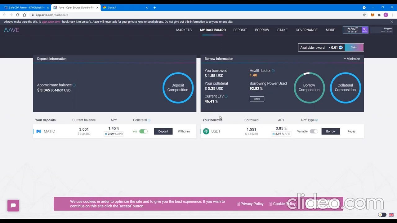Open the MORE navigation menu

coord(330,30)
